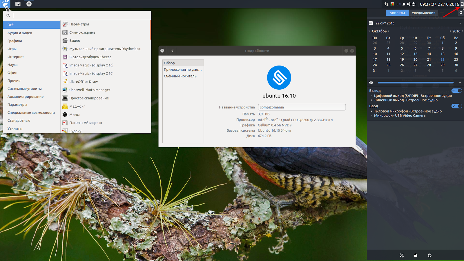Open Shotwell Photo Manager
Image resolution: width=464 pixels, height=261 pixels.
pos(90,90)
